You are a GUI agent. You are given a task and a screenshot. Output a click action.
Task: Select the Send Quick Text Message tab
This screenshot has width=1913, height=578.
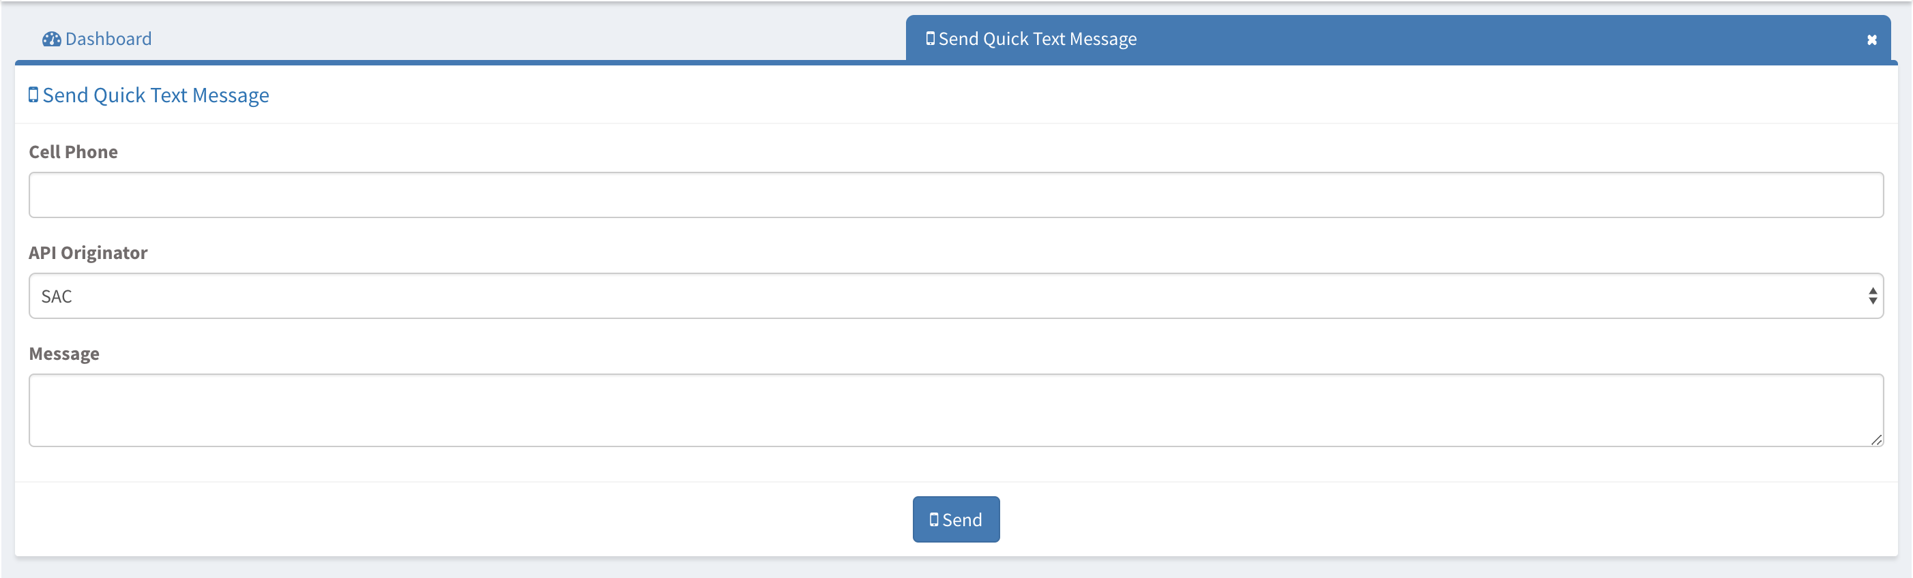tap(1037, 39)
